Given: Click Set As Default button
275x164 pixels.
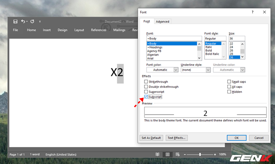Looking at the screenshot, I should click(151, 138).
